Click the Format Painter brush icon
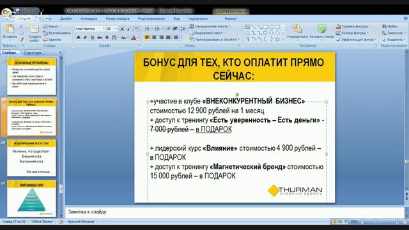The image size is (409, 230). pos(21,40)
